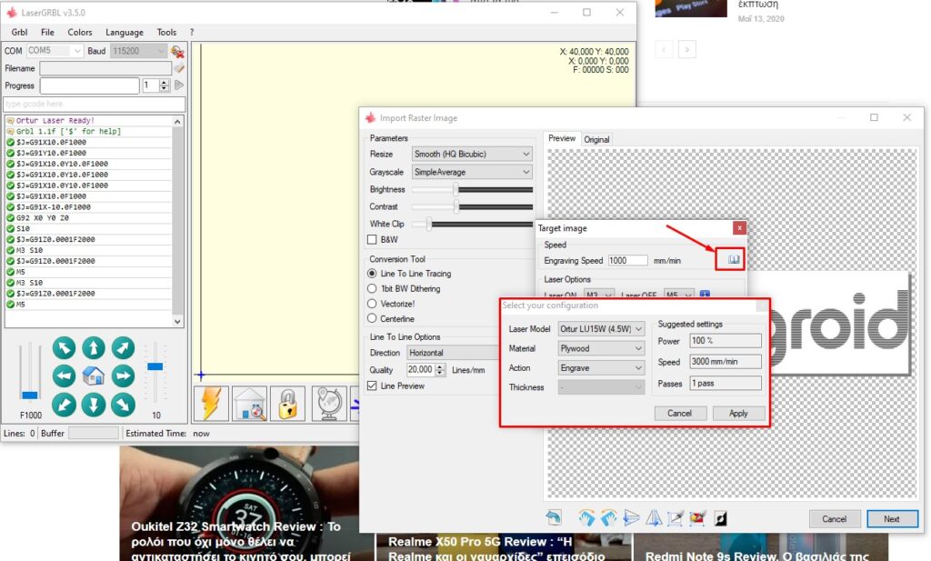Click the padlock unlock button

[x=287, y=404]
